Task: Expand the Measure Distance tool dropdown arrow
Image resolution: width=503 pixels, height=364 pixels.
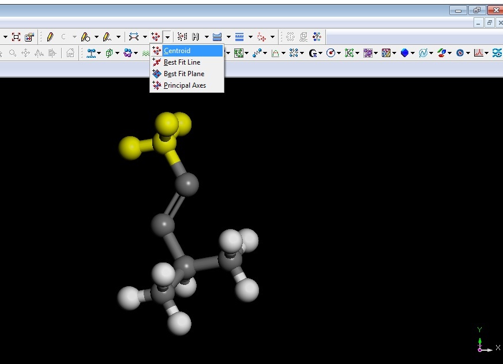Action: click(145, 37)
